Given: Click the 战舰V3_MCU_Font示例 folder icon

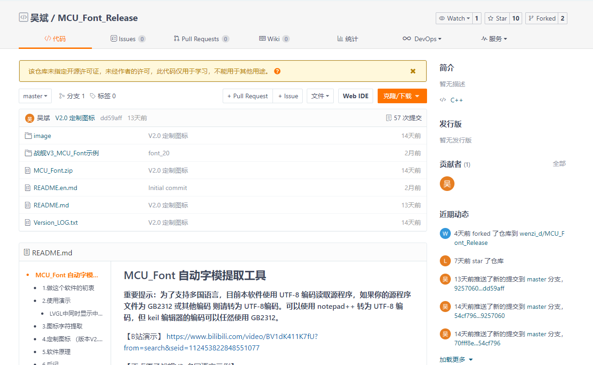Looking at the screenshot, I should [x=28, y=153].
